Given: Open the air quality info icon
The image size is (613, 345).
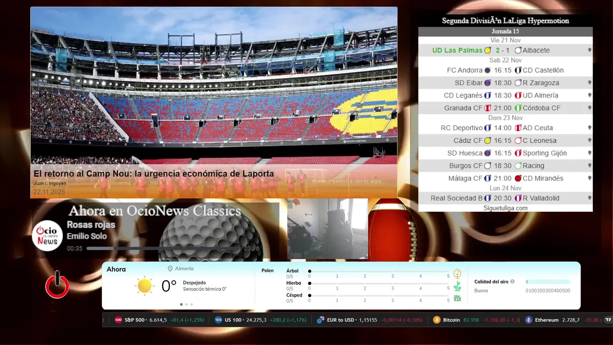Looking at the screenshot, I should (x=512, y=282).
